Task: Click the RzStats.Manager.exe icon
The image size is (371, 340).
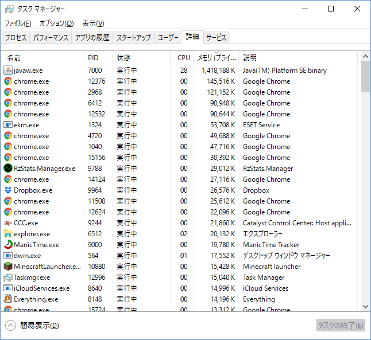Action: pyautogui.click(x=8, y=168)
